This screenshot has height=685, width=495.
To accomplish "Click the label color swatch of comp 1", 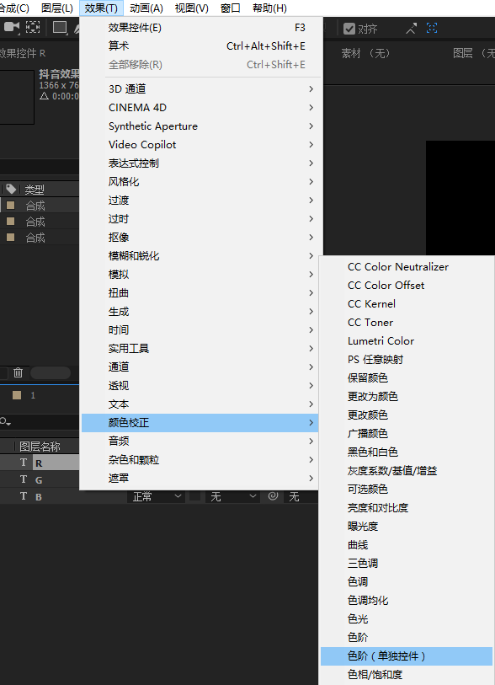I will coord(17,395).
